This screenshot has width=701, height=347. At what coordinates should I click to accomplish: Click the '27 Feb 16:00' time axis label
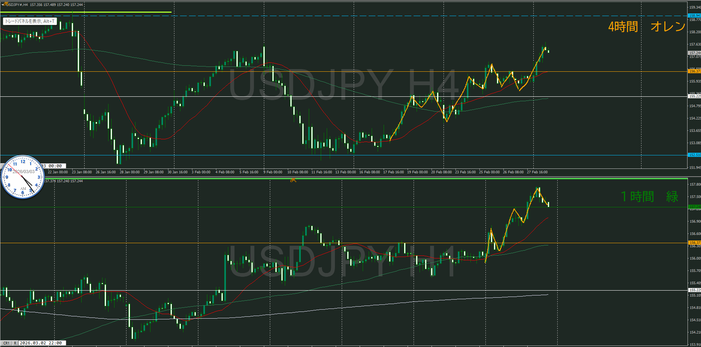click(x=537, y=172)
